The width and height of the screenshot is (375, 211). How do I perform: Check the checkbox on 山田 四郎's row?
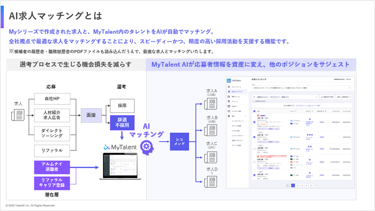tap(254, 149)
